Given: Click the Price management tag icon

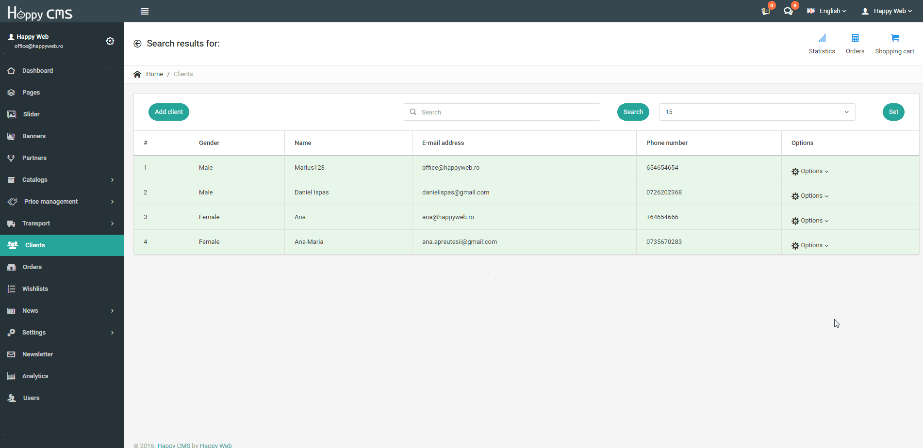Looking at the screenshot, I should (x=12, y=202).
